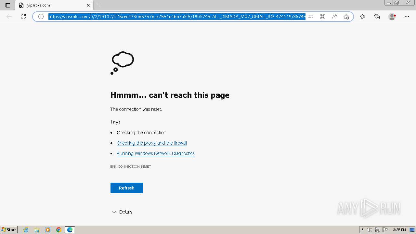Open the Windows Start menu
Image resolution: width=416 pixels, height=234 pixels.
pyautogui.click(x=9, y=230)
